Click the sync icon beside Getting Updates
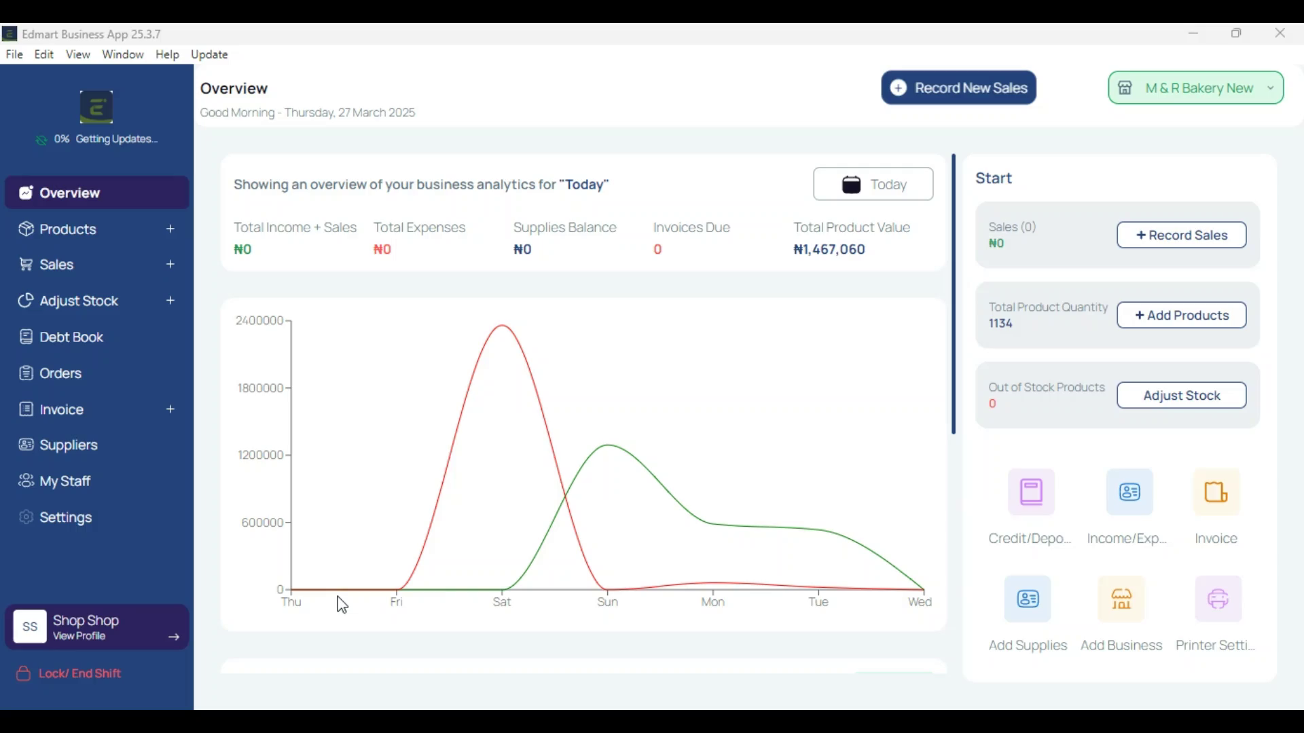 (41, 140)
